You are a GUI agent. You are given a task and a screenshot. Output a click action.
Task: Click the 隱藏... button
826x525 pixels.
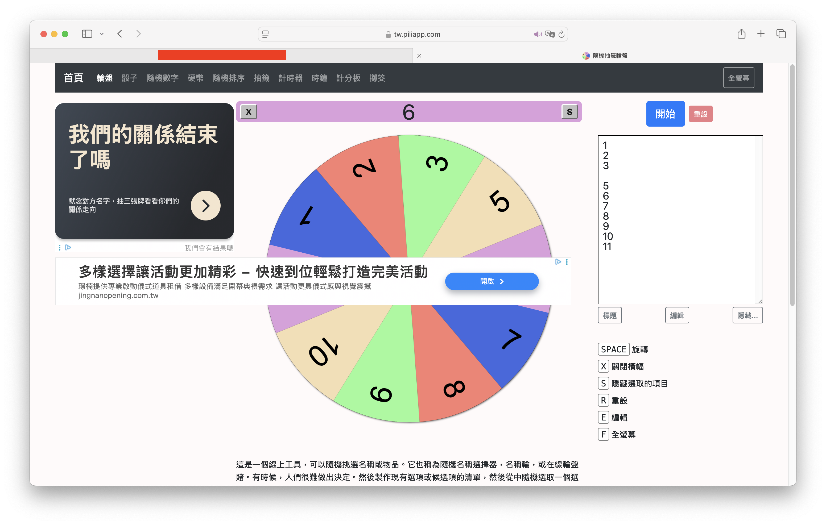pos(747,315)
